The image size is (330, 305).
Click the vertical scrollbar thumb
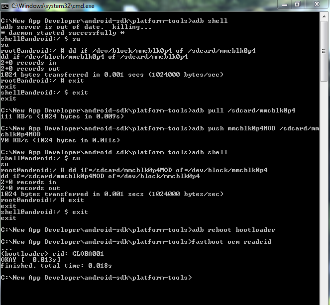point(324,51)
